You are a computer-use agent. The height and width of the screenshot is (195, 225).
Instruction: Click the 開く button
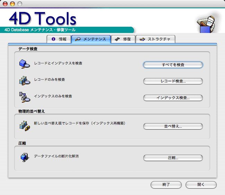[201, 185]
